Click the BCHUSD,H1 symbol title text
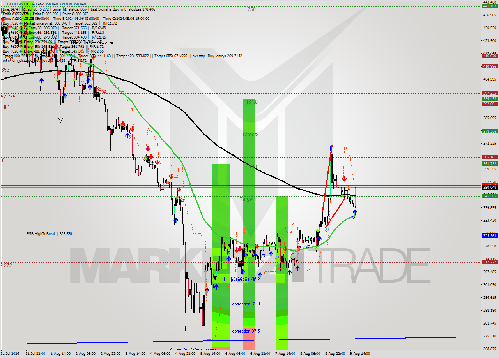 click(18, 4)
